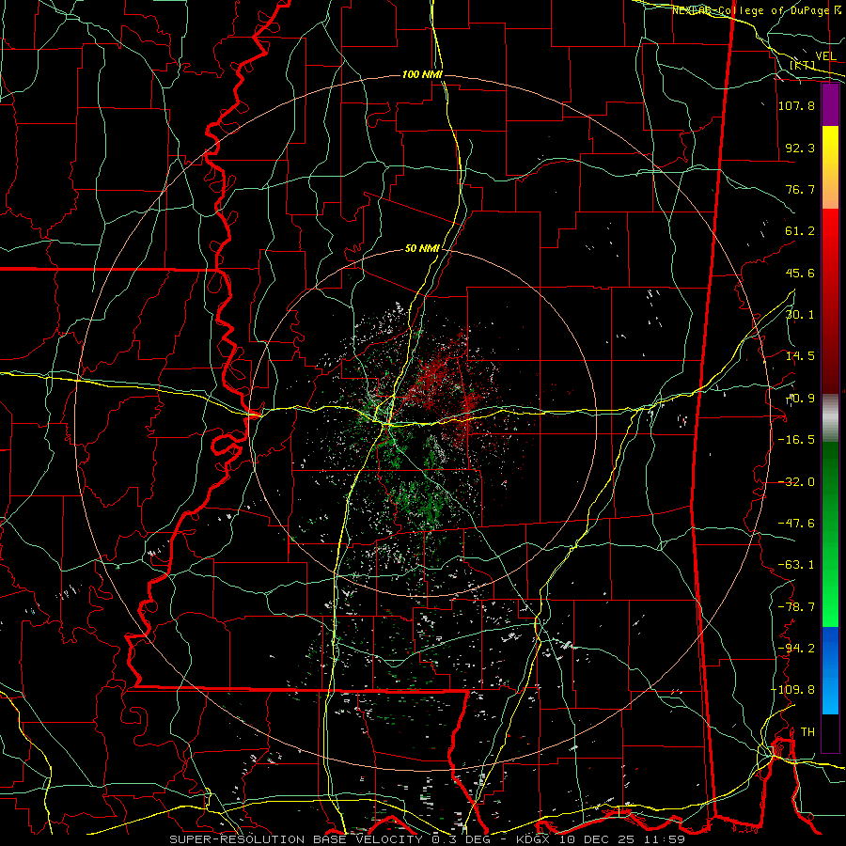The image size is (846, 846).
Task: Click the 61.2 legend value
Action: (x=800, y=231)
